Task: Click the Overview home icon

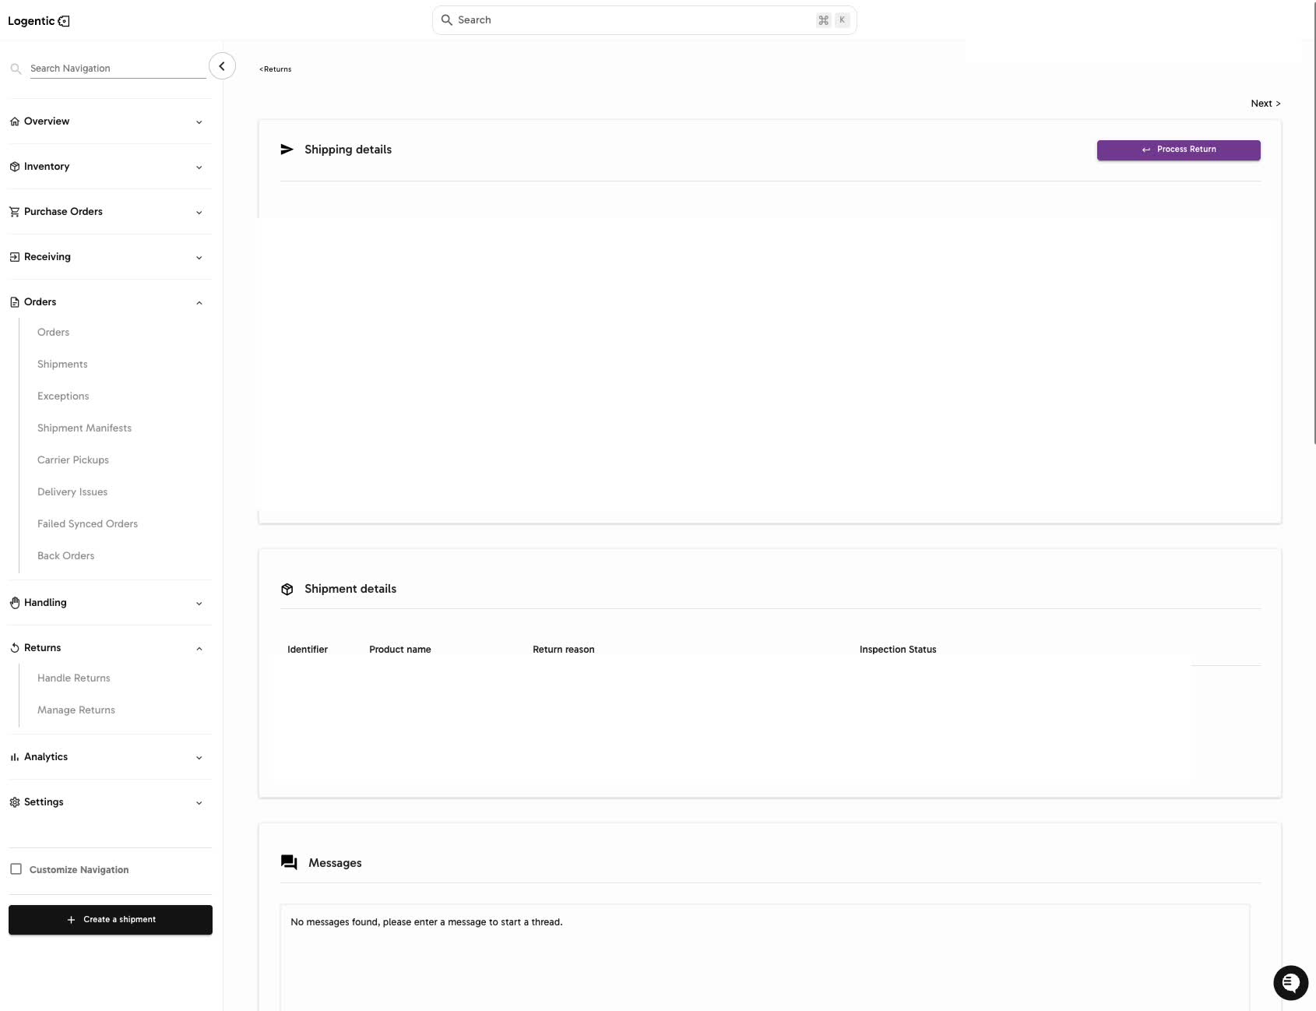Action: [x=15, y=122]
